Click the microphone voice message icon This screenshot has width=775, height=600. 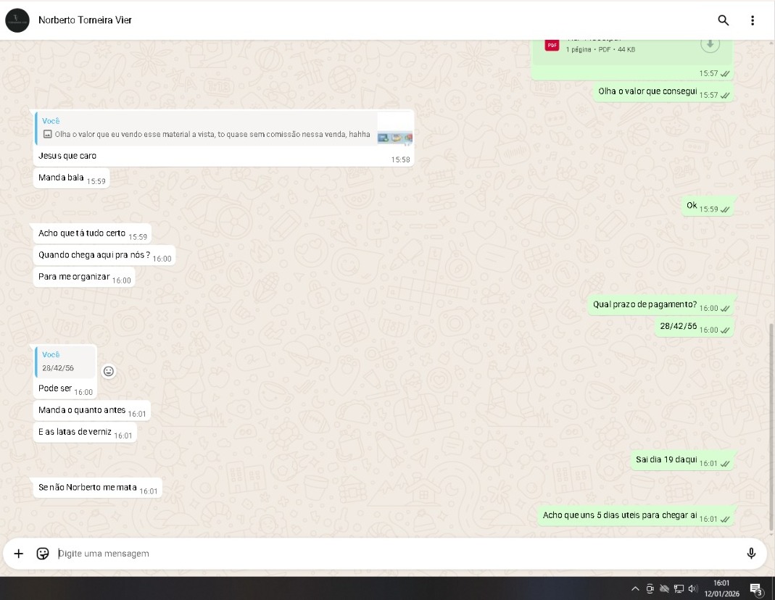pyautogui.click(x=751, y=554)
